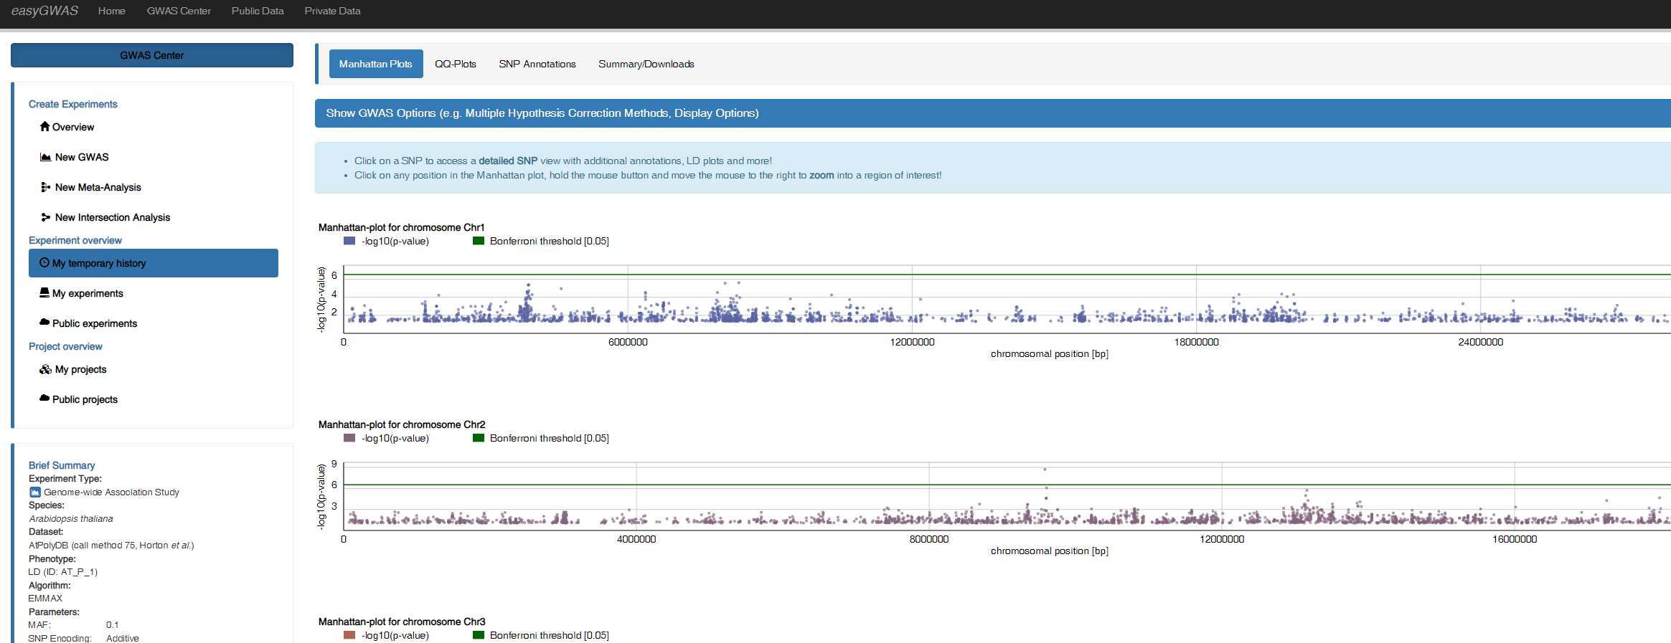Click the cloud icon beside Public projects

coord(44,399)
